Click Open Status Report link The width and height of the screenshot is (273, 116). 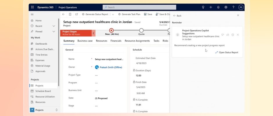click(x=227, y=52)
